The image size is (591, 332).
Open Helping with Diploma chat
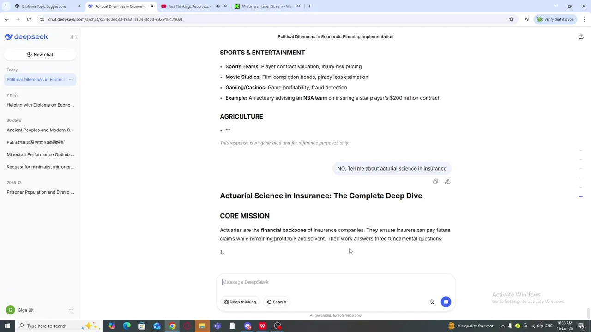click(40, 105)
